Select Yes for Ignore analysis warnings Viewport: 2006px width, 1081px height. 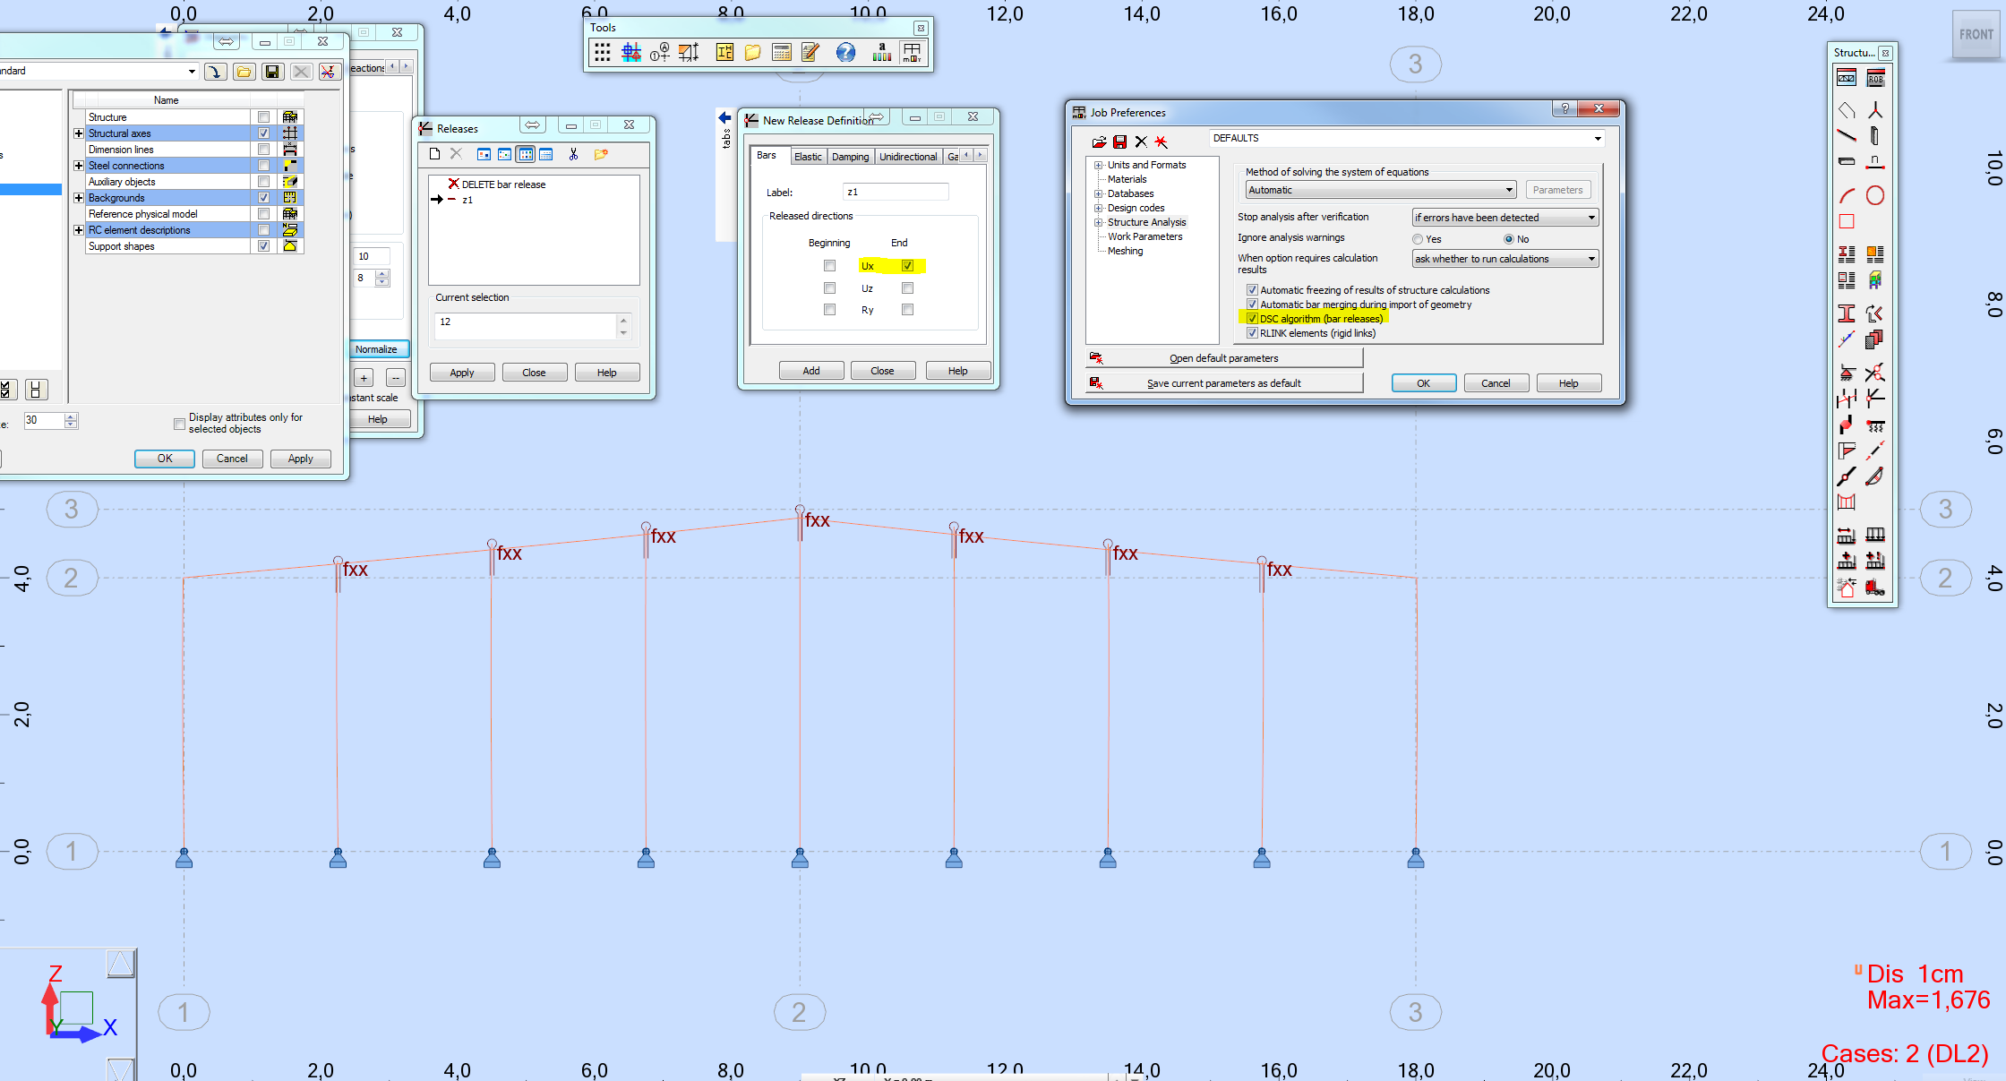click(x=1418, y=239)
